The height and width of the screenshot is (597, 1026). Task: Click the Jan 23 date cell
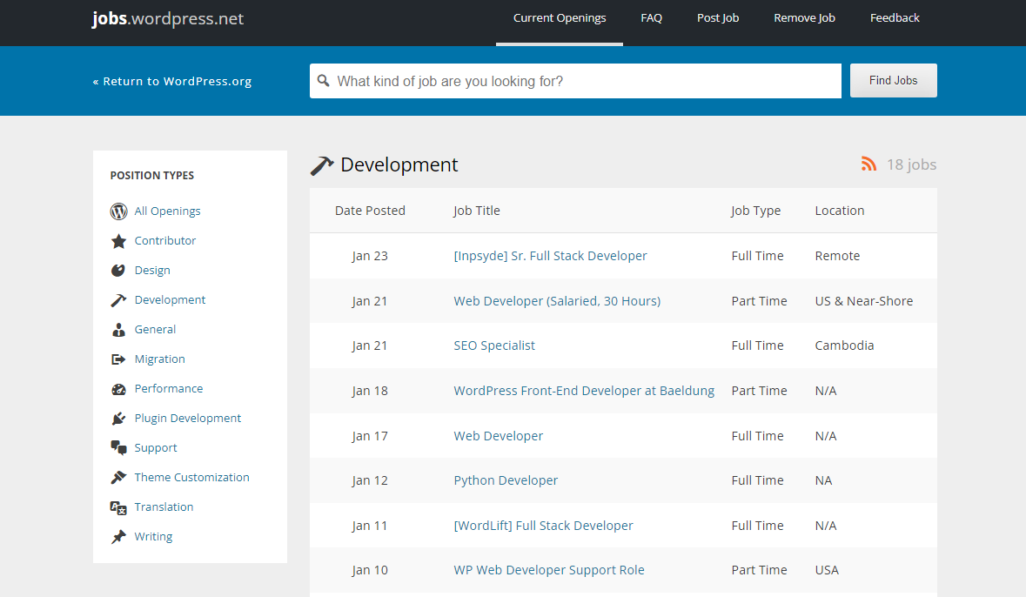pyautogui.click(x=370, y=256)
